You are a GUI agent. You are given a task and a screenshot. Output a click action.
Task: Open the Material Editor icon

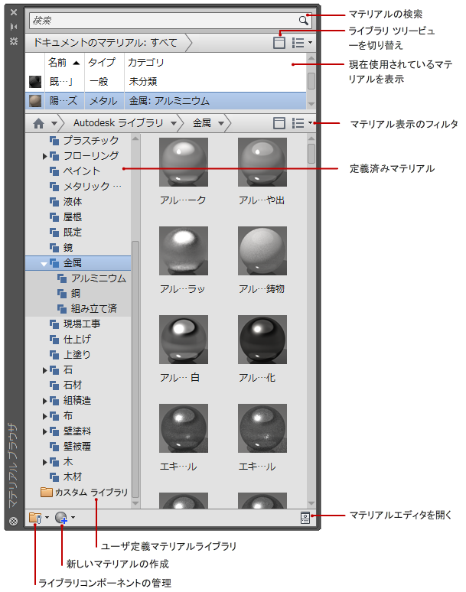(305, 518)
